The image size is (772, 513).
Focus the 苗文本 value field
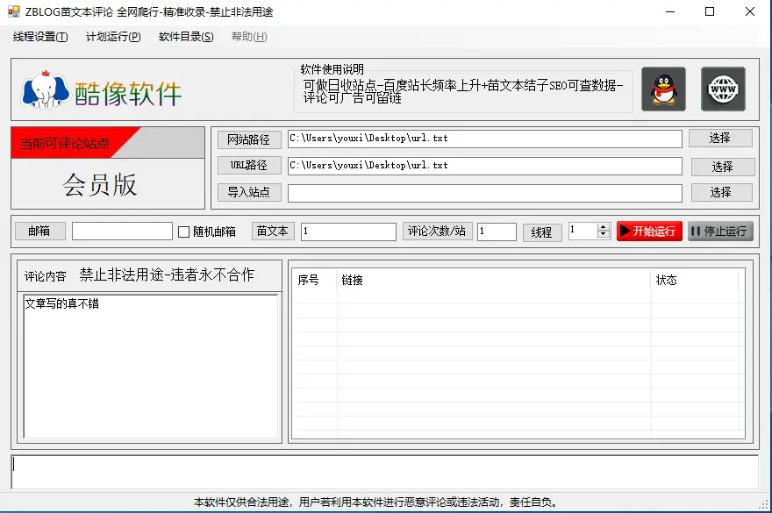[348, 232]
